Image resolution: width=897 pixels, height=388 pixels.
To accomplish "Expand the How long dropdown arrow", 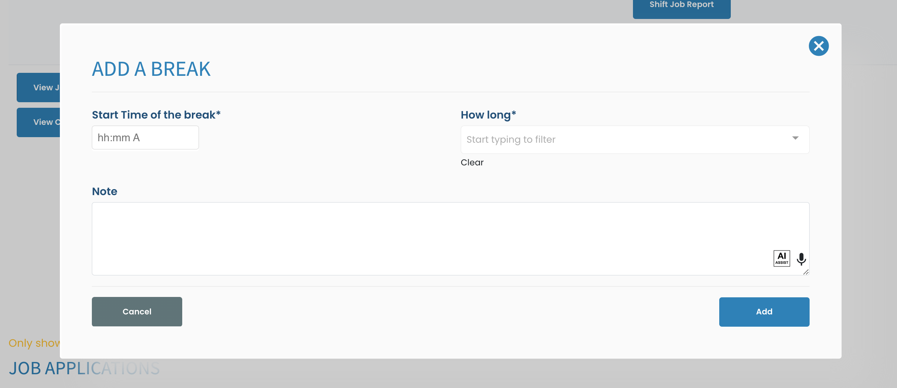I will (x=795, y=138).
